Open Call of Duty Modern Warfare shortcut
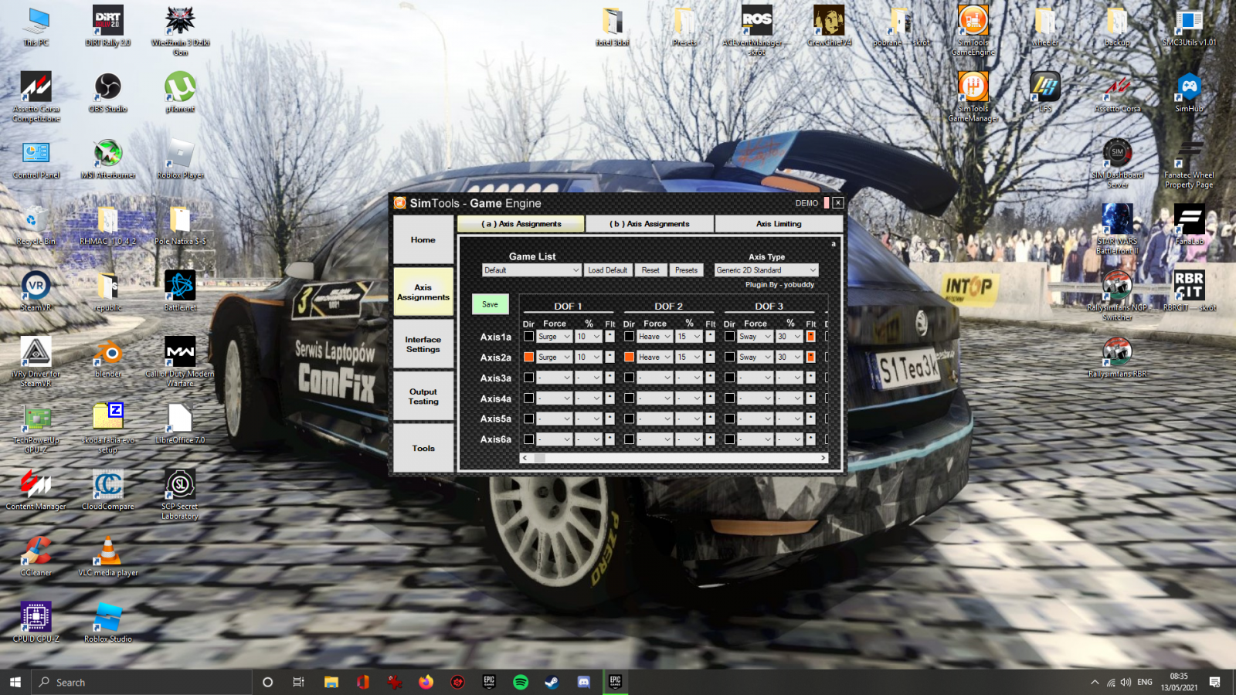 click(180, 361)
